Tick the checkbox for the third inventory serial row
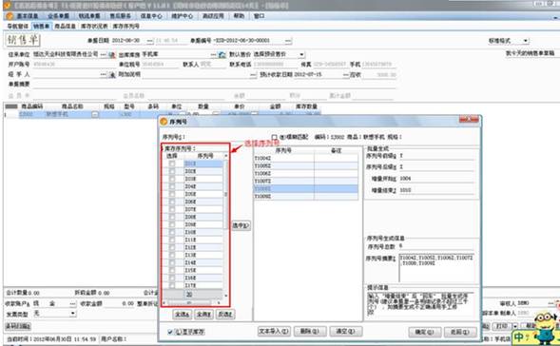The height and width of the screenshot is (346, 560). [x=172, y=179]
